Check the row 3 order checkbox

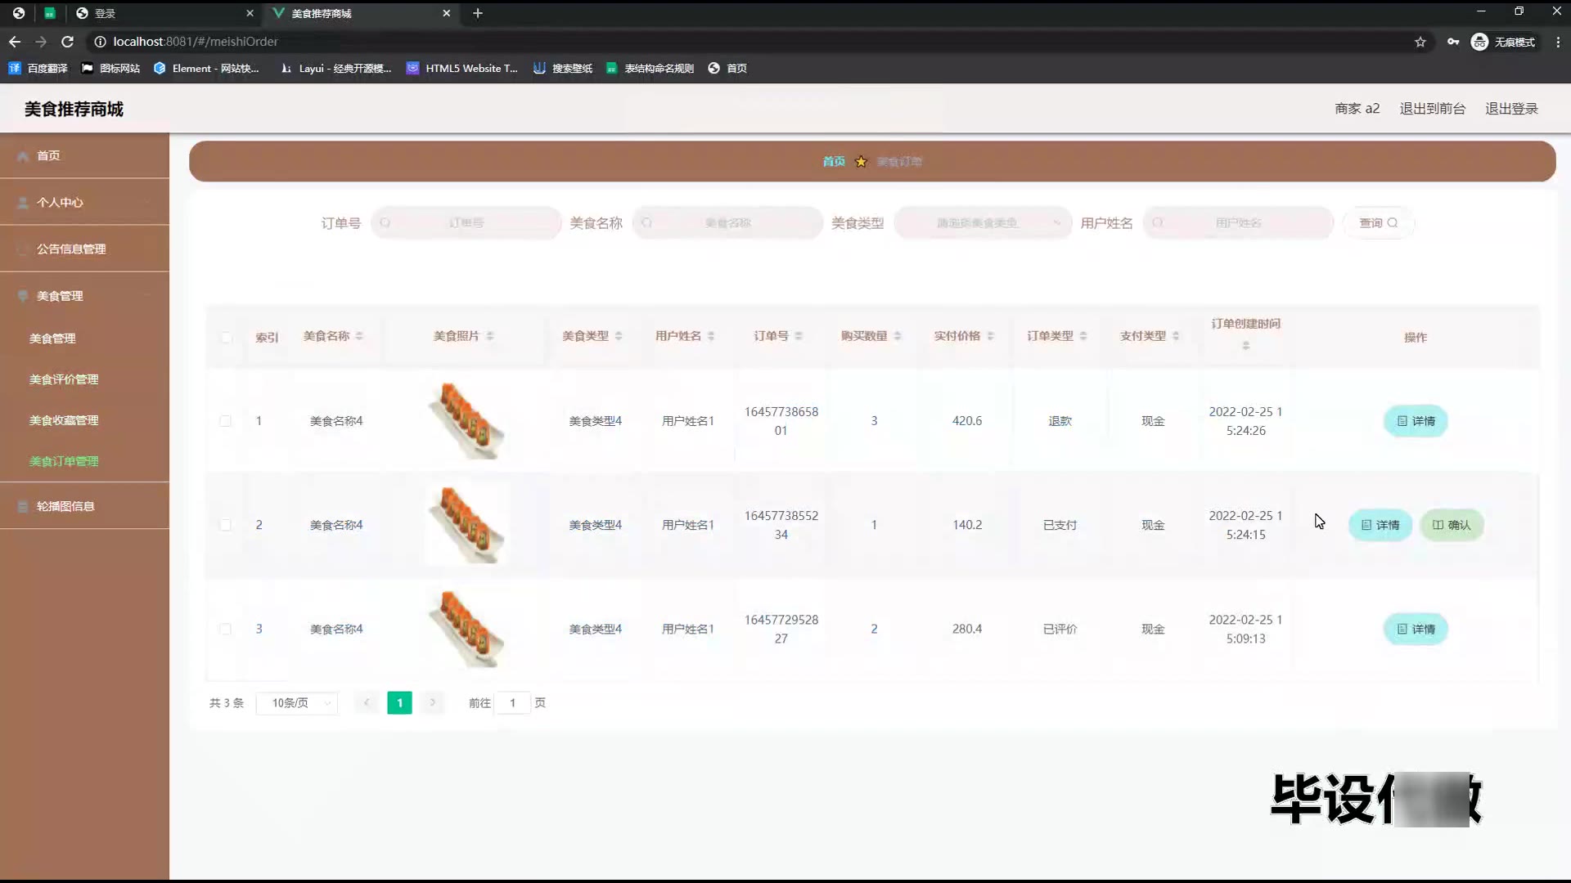pos(226,629)
